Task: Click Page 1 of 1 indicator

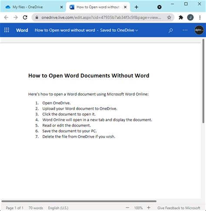Action: click(14, 208)
